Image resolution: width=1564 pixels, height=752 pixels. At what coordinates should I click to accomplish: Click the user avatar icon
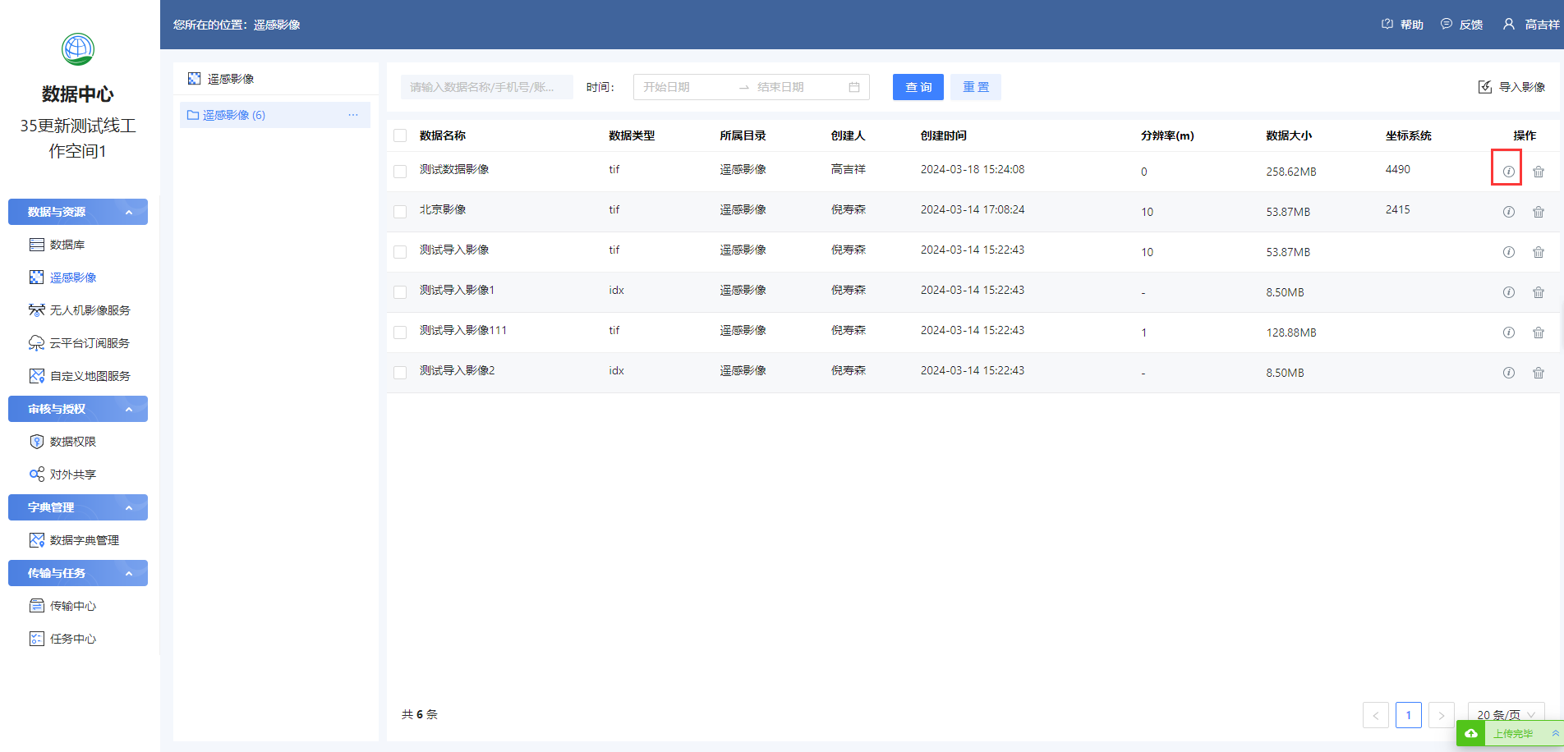pos(1509,24)
